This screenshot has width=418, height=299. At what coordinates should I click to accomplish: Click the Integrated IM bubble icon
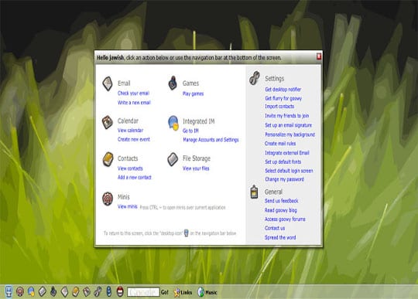(173, 123)
